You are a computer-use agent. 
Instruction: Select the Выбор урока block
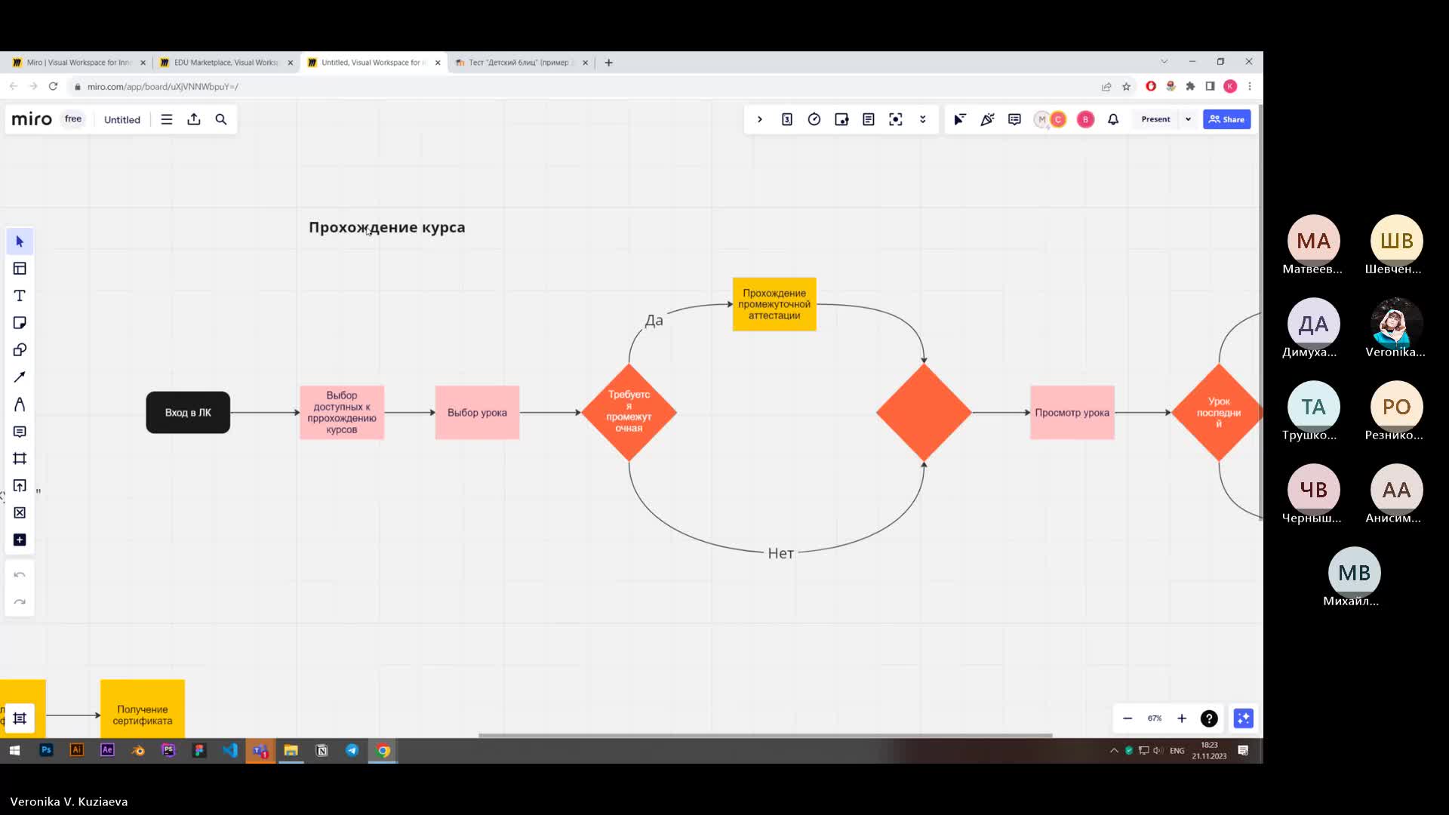(477, 413)
